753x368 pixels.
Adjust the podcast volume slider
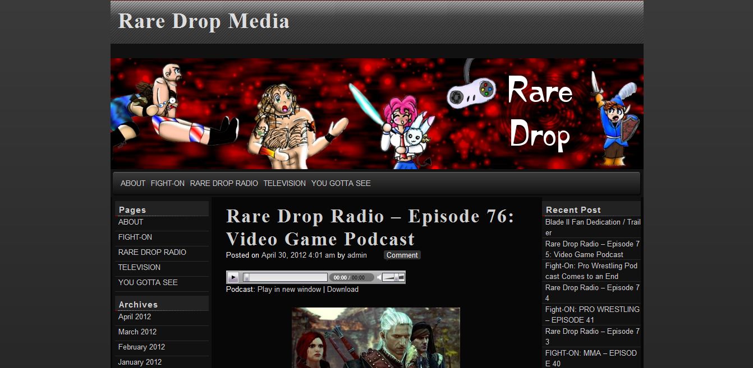click(x=393, y=277)
